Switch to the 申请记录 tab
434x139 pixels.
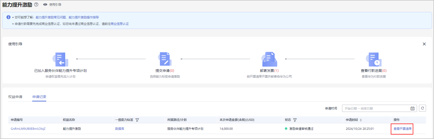coord(39,97)
